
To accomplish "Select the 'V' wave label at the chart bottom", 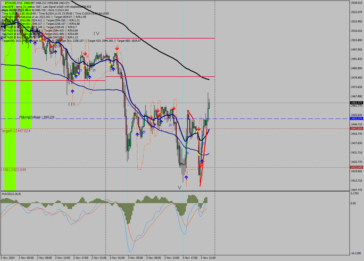I will tap(179, 187).
